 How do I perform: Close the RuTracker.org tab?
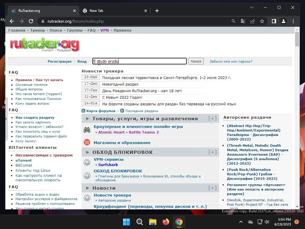(74, 11)
